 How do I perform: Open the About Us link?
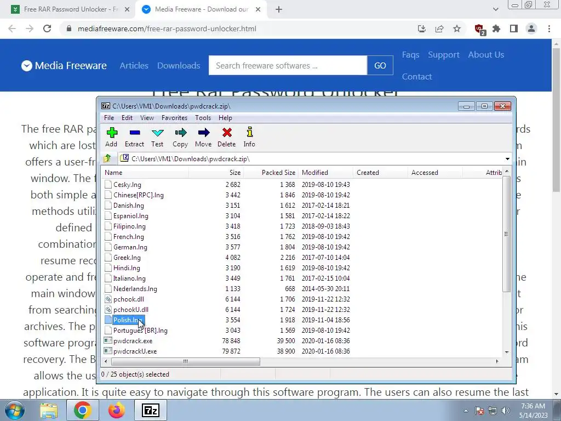click(486, 55)
